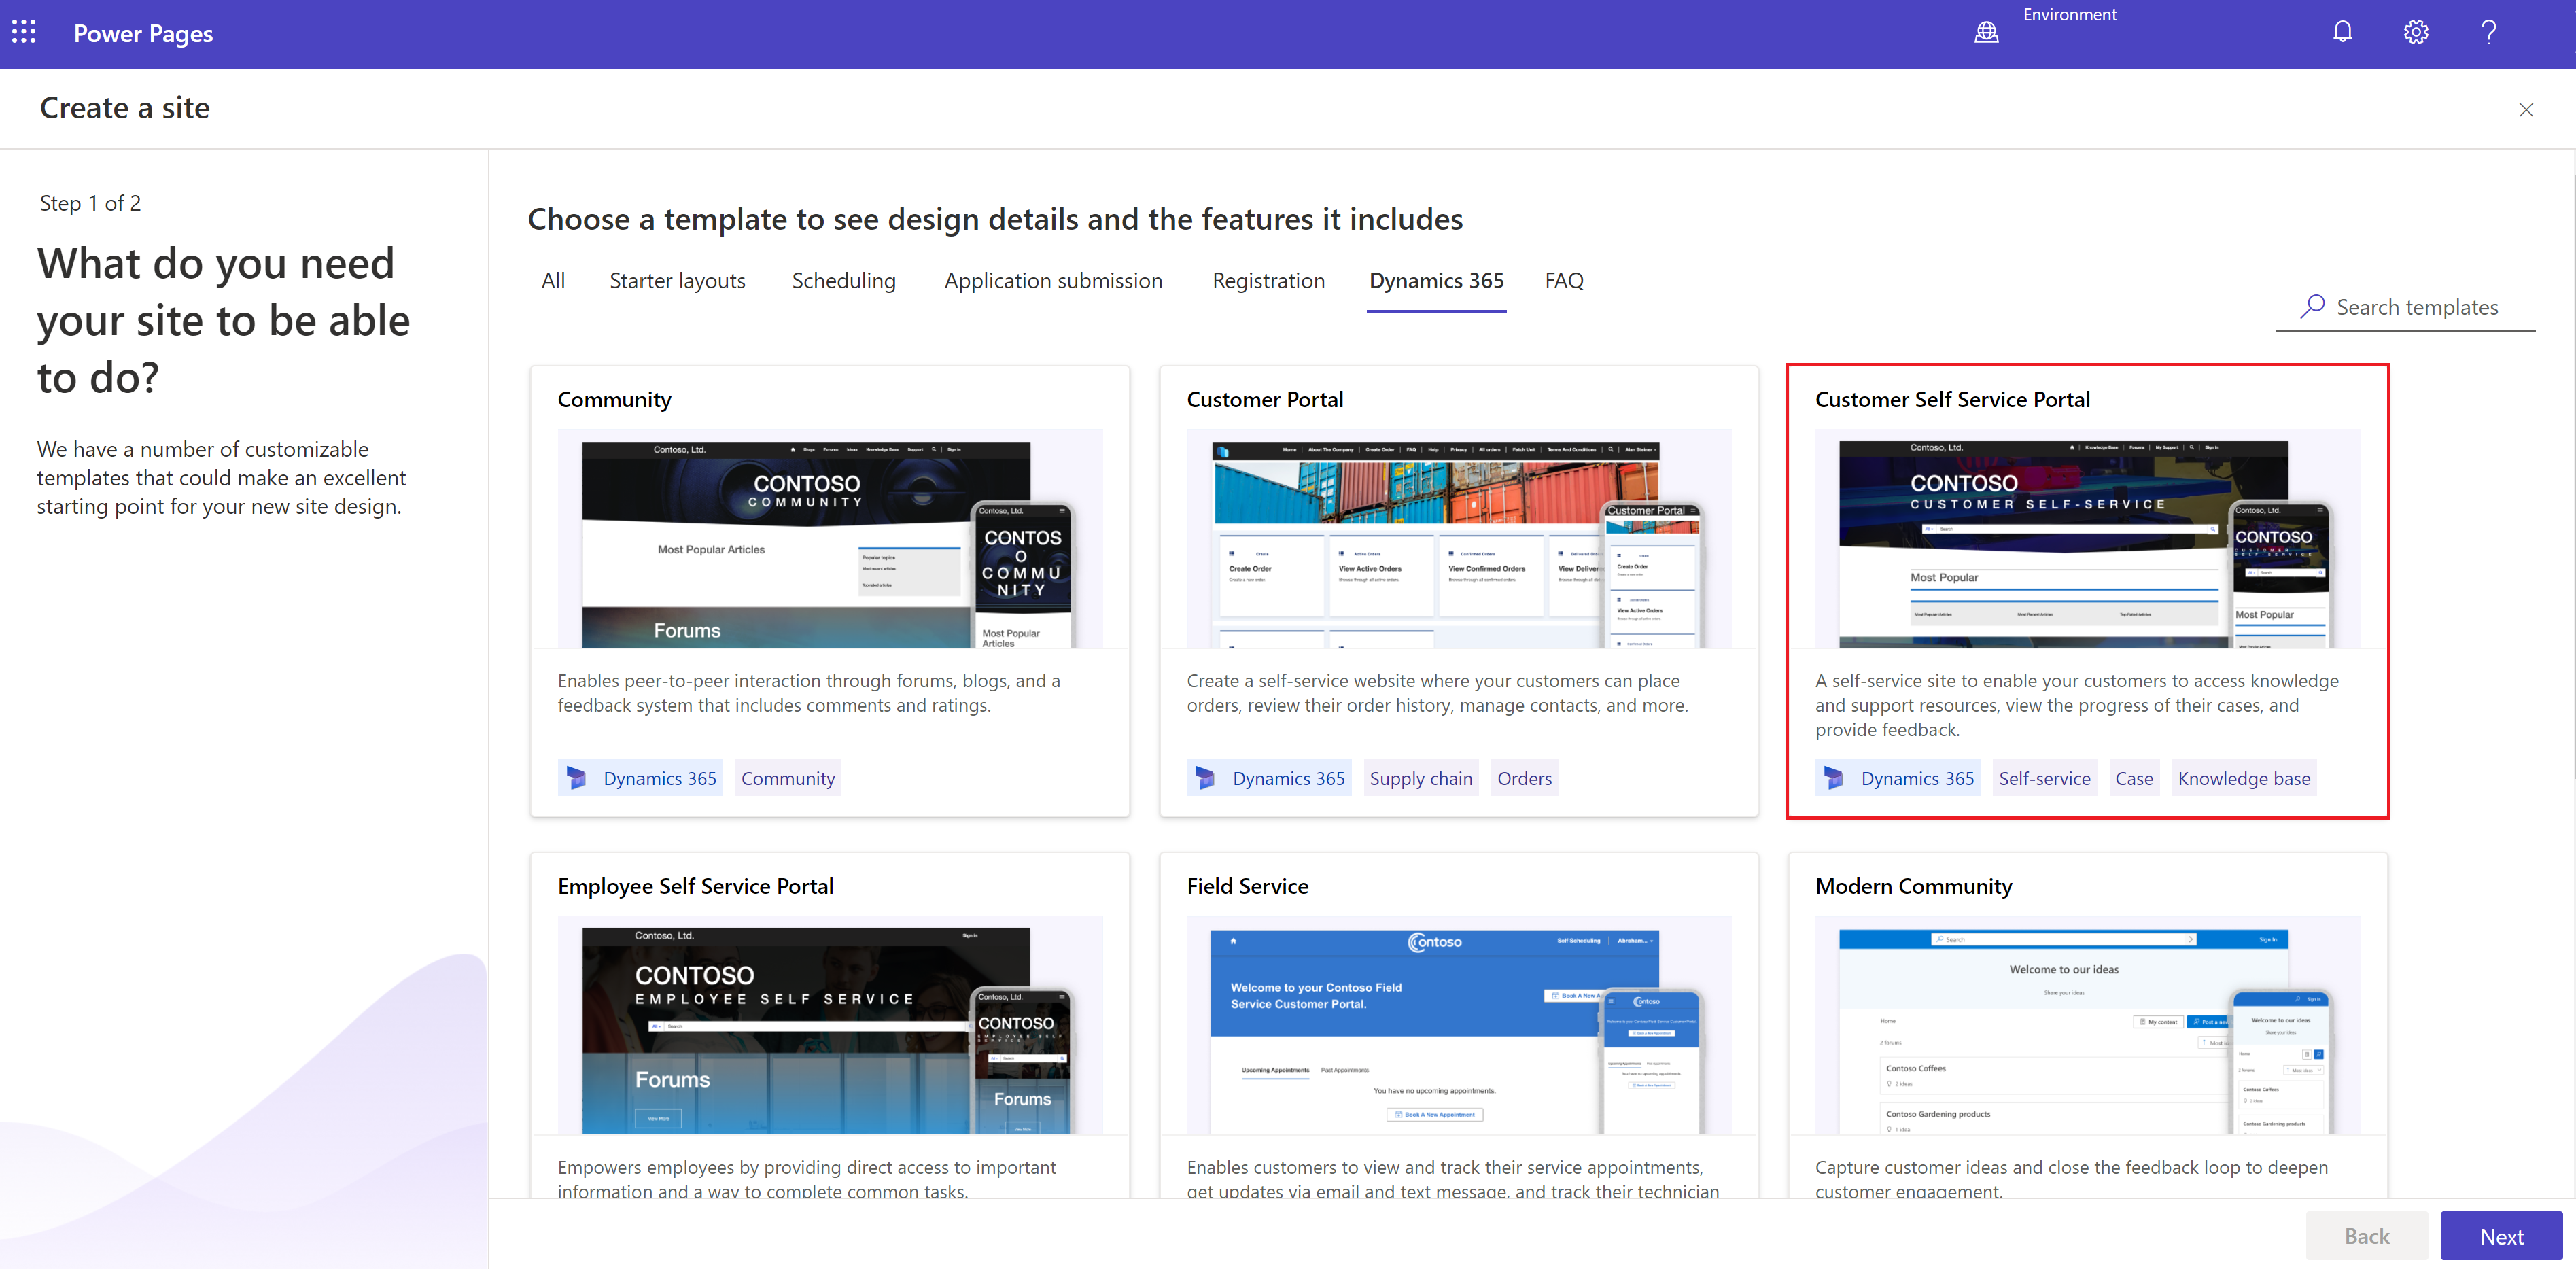
Task: Close the Create a site dialog
Action: [2525, 110]
